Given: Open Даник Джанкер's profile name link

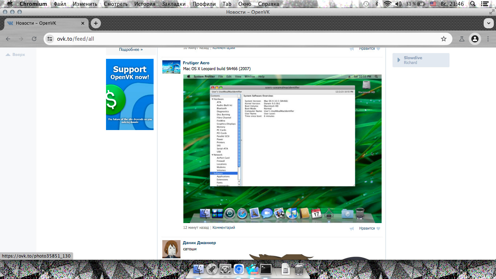Looking at the screenshot, I should tap(199, 243).
